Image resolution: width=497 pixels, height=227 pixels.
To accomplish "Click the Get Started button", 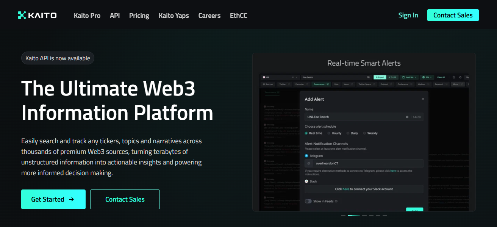I will pyautogui.click(x=53, y=199).
